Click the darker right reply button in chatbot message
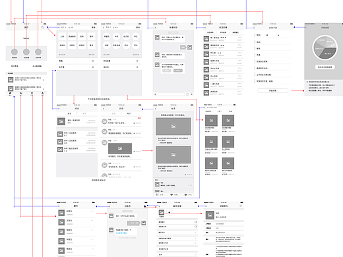Image resolution: width=343 pixels, height=257 pixels. coord(178,71)
